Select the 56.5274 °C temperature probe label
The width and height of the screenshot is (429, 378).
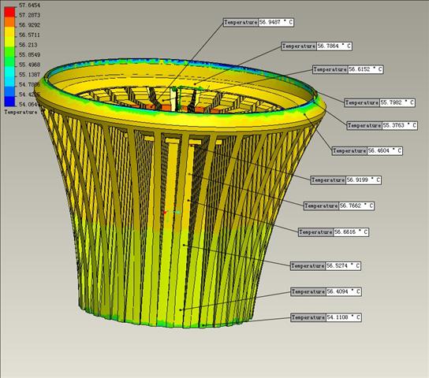[x=326, y=265]
